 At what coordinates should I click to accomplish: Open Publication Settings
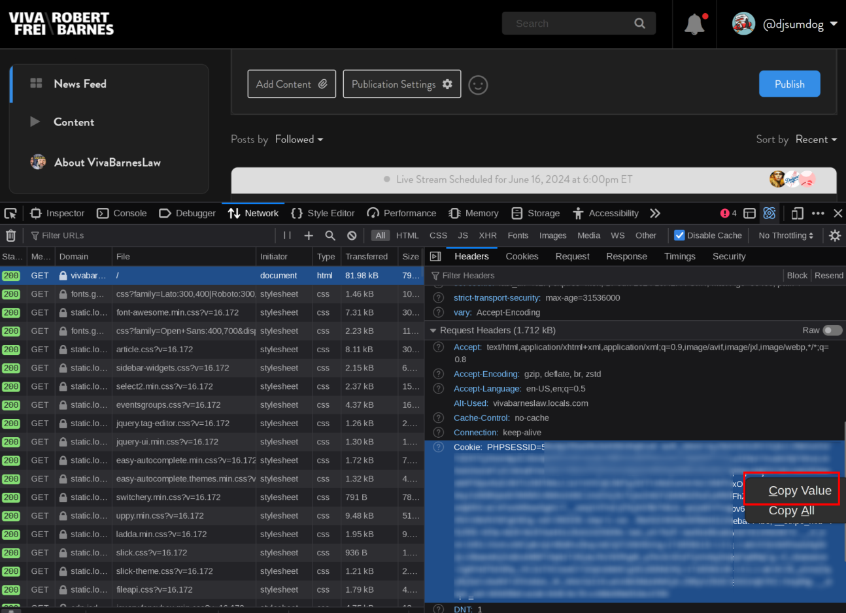coord(401,84)
